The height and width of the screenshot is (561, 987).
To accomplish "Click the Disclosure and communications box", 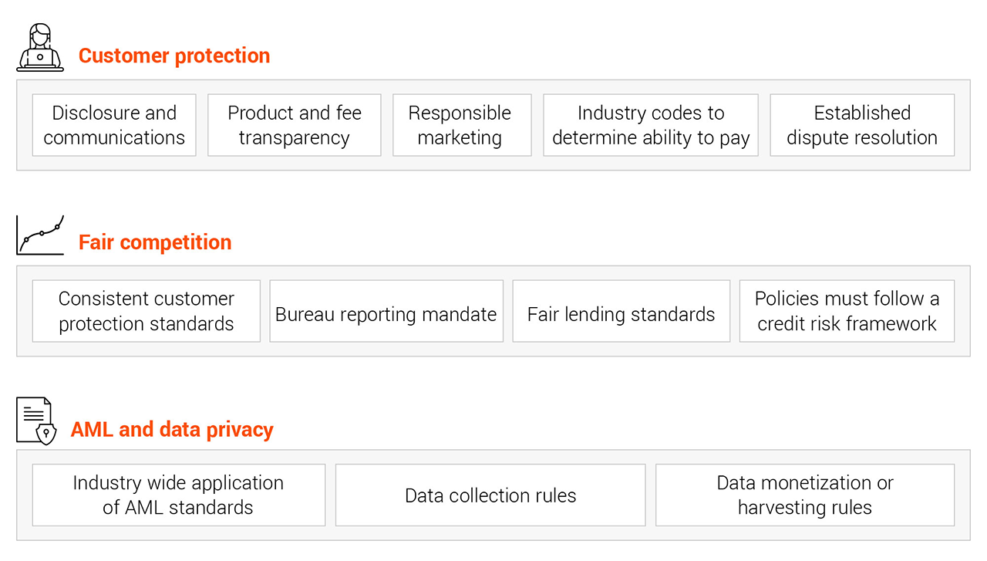I will tap(114, 125).
